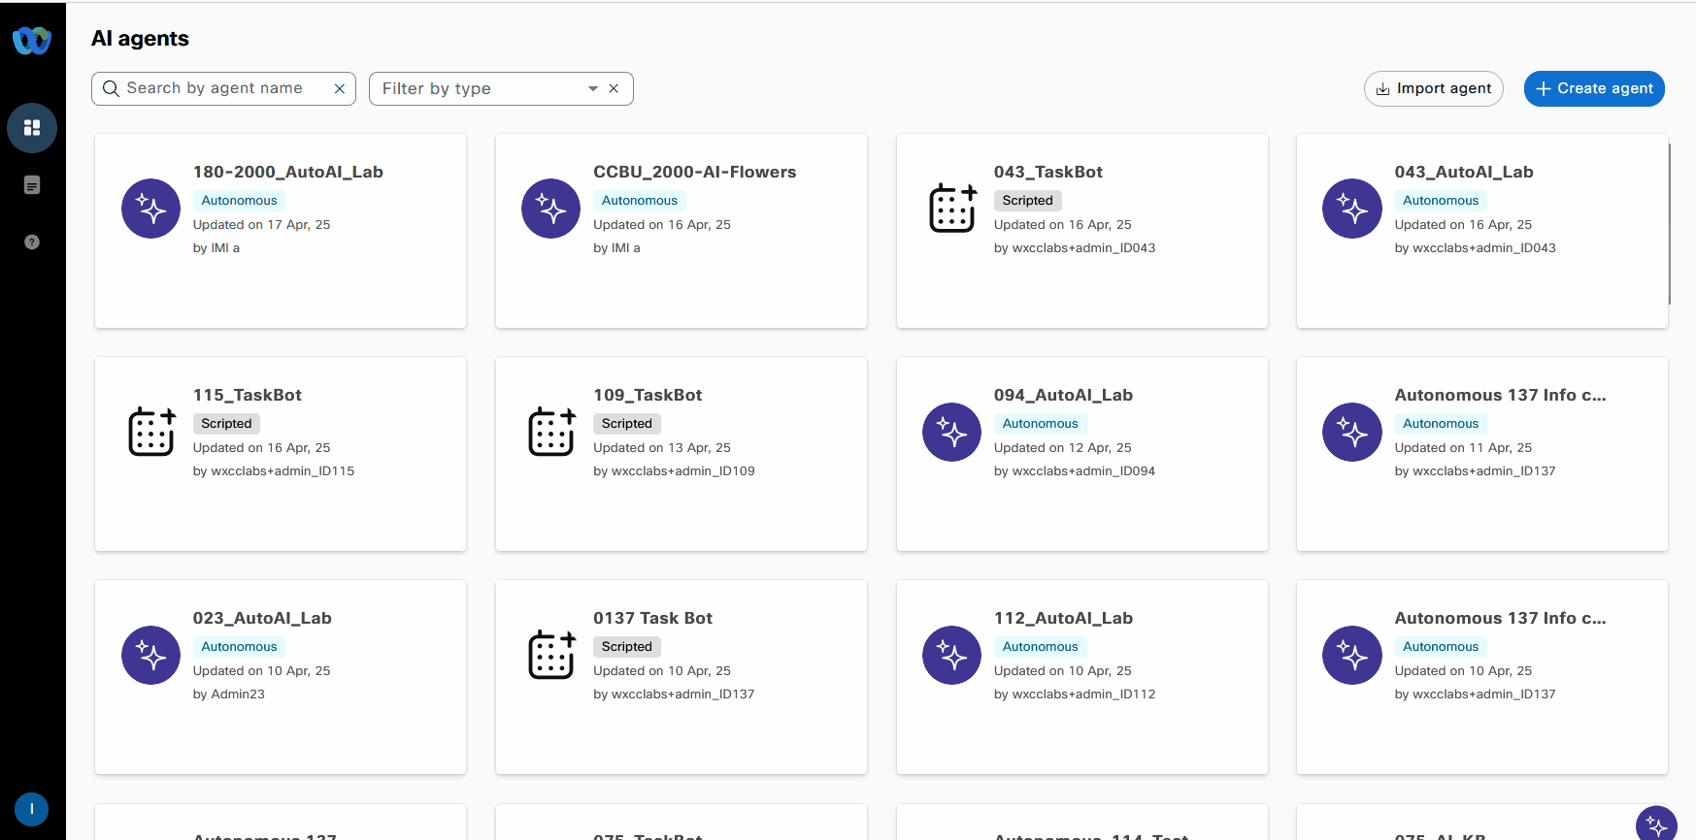This screenshot has width=1696, height=840.
Task: Open floating AI assistant sparkle button
Action: pos(1655,824)
